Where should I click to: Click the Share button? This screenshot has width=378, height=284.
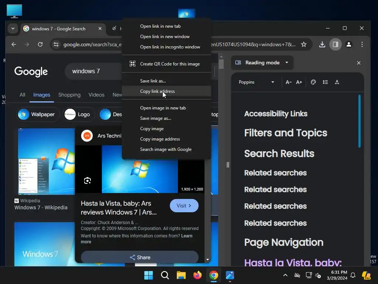click(x=140, y=257)
